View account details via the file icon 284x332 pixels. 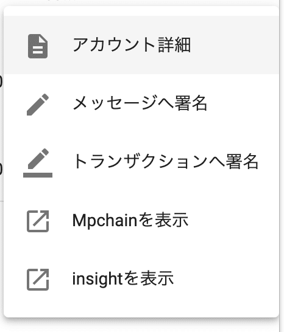click(38, 46)
